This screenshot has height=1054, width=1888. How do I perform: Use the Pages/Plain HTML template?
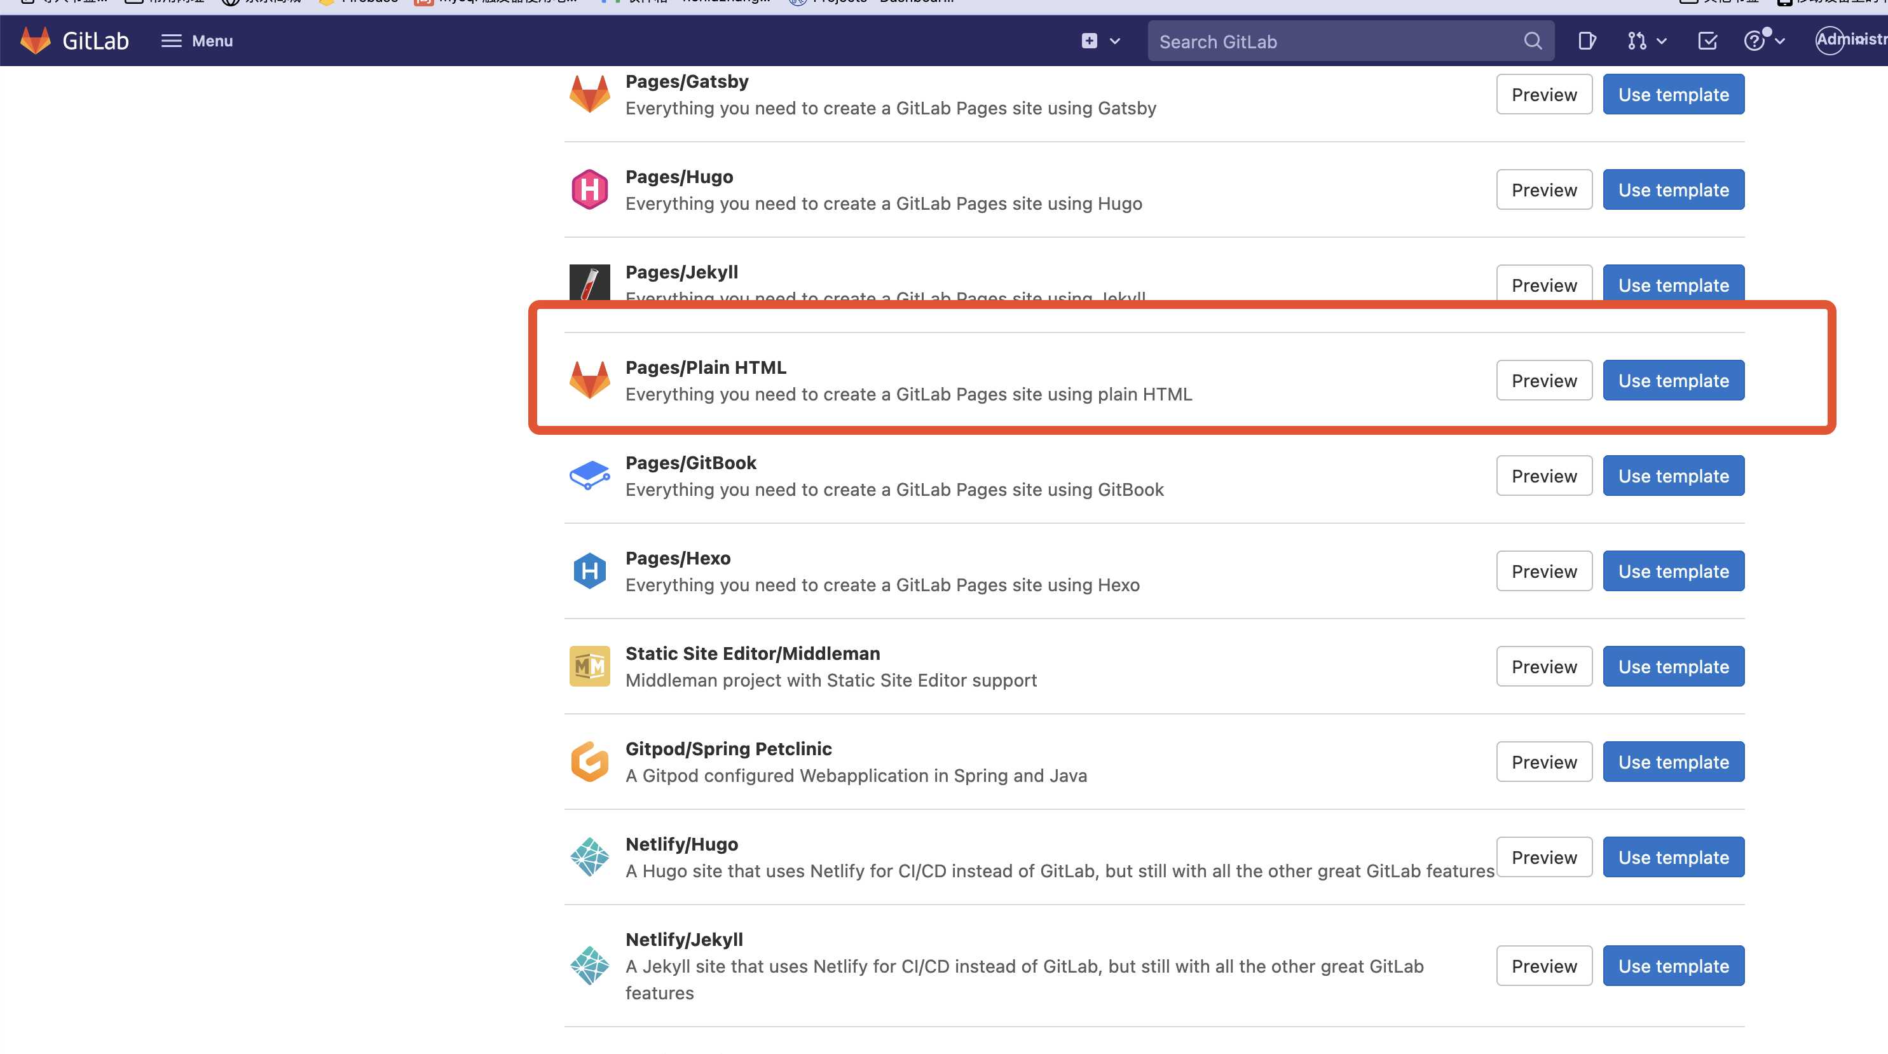1673,380
